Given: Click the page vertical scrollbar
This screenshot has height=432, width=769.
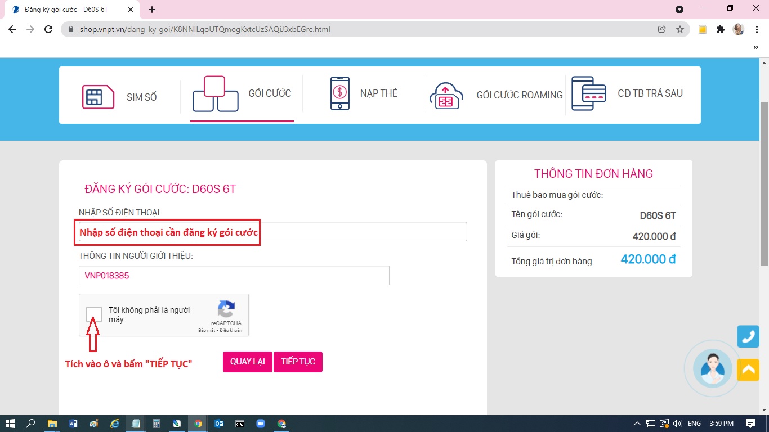Looking at the screenshot, I should point(764,183).
